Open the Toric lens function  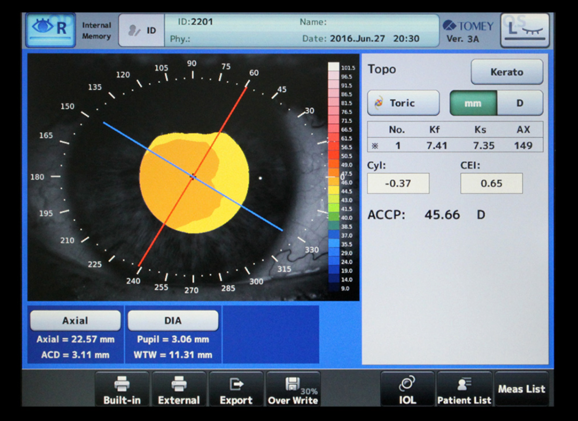tap(403, 103)
